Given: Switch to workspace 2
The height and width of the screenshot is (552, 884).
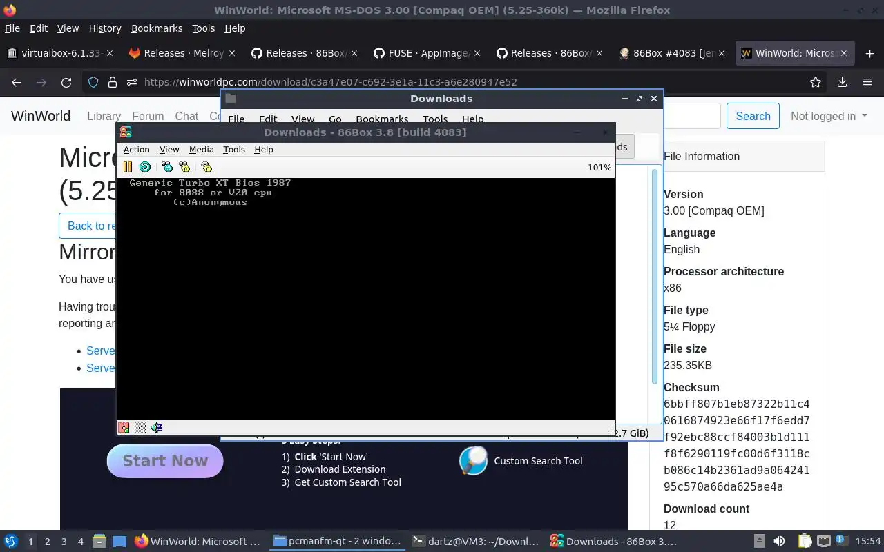Looking at the screenshot, I should 47,542.
